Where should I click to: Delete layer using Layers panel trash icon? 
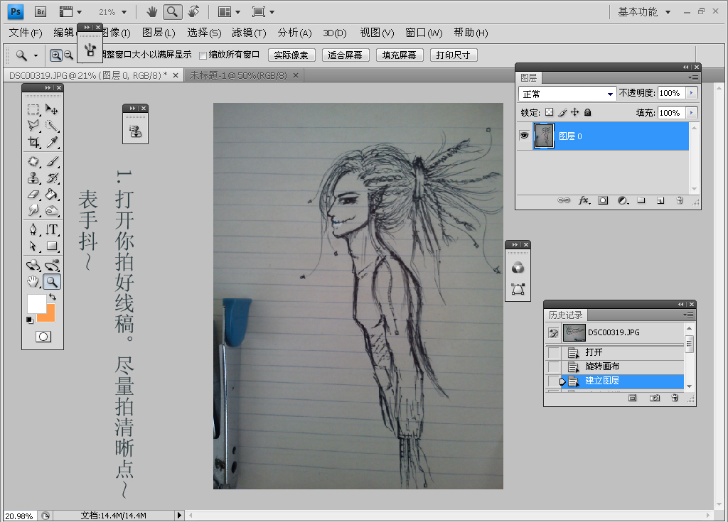coord(680,201)
